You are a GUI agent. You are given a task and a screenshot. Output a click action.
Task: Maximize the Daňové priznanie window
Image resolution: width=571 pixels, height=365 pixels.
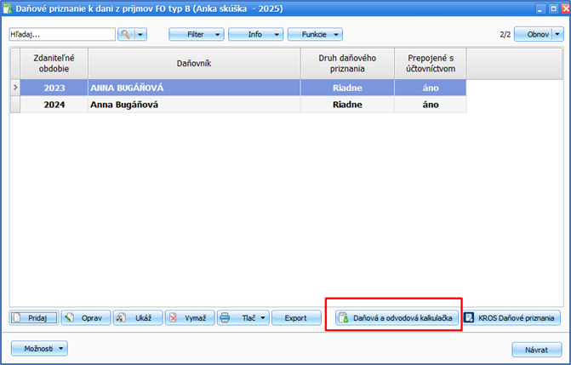click(553, 9)
